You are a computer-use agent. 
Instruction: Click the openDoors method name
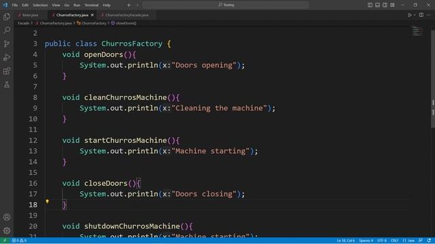tap(103, 54)
